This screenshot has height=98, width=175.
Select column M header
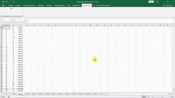90,25
